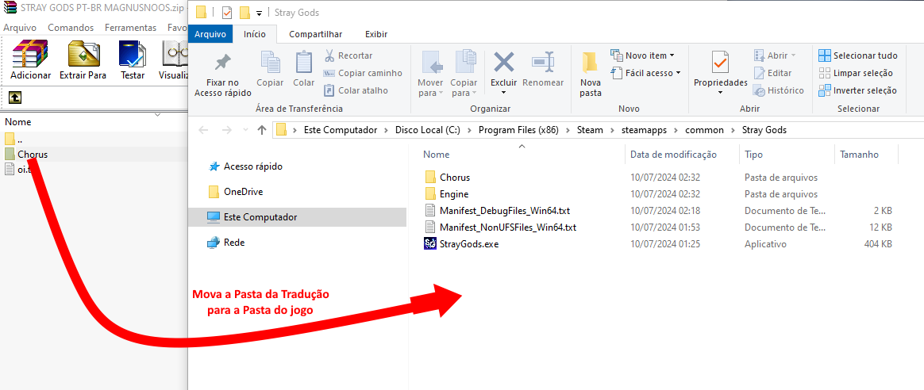Click Limpar seleção

(856, 73)
